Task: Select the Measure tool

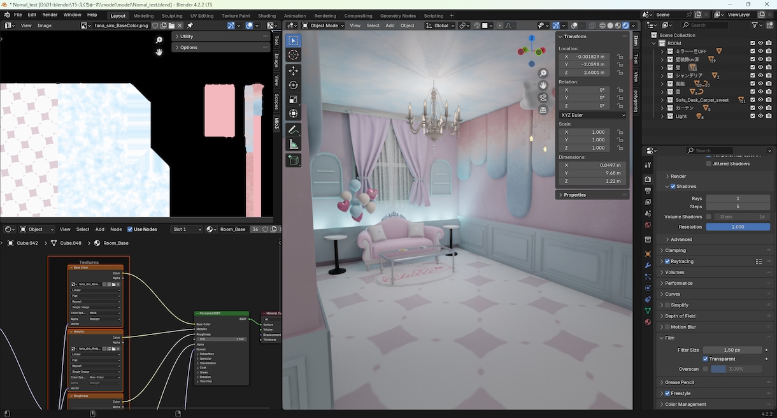Action: [x=294, y=145]
